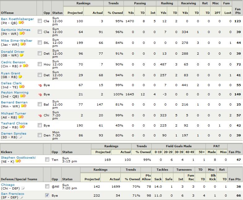Select San Francisco's 66 fan points

[x=238, y=195]
